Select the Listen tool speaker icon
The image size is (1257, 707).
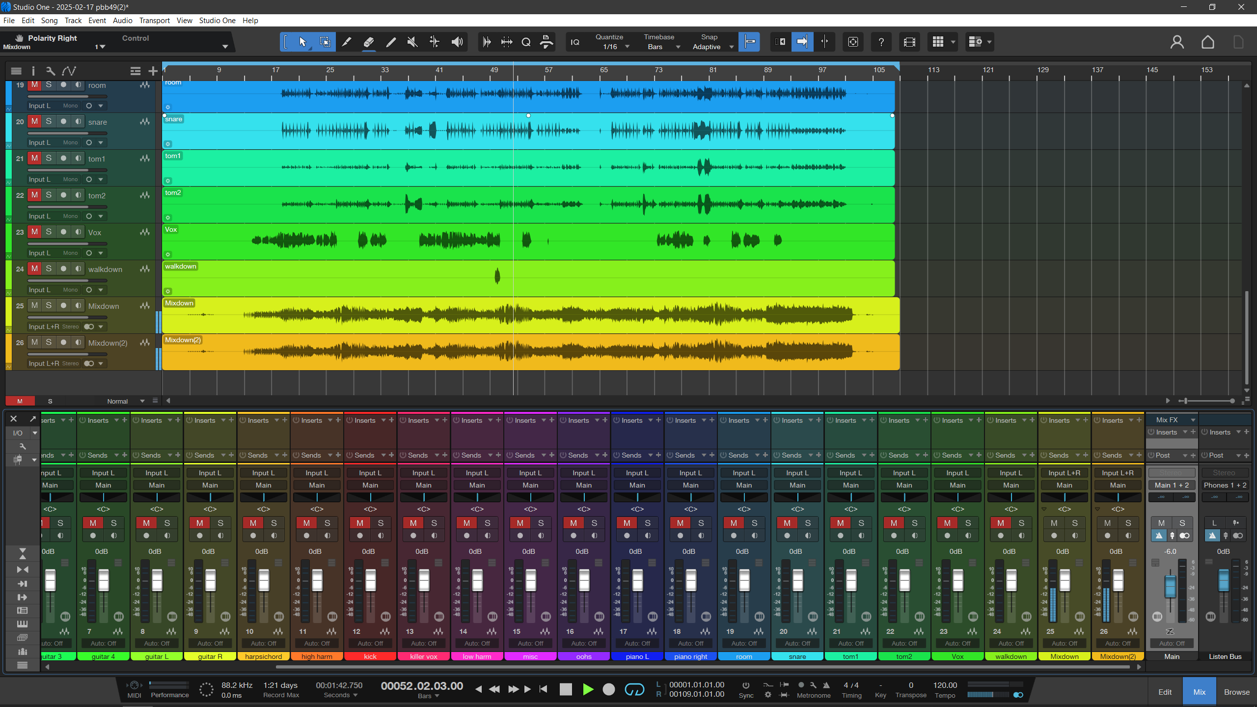coord(457,42)
